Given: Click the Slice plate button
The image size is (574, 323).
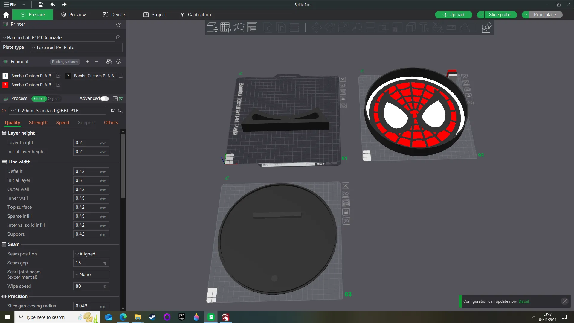Looking at the screenshot, I should 501,15.
